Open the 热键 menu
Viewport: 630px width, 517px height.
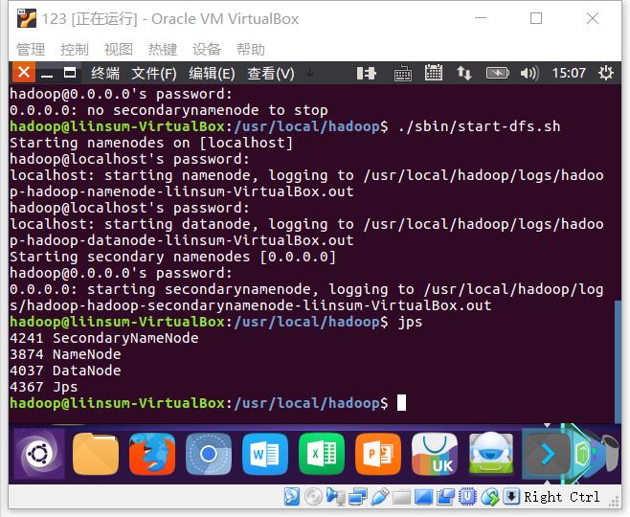pyautogui.click(x=163, y=50)
